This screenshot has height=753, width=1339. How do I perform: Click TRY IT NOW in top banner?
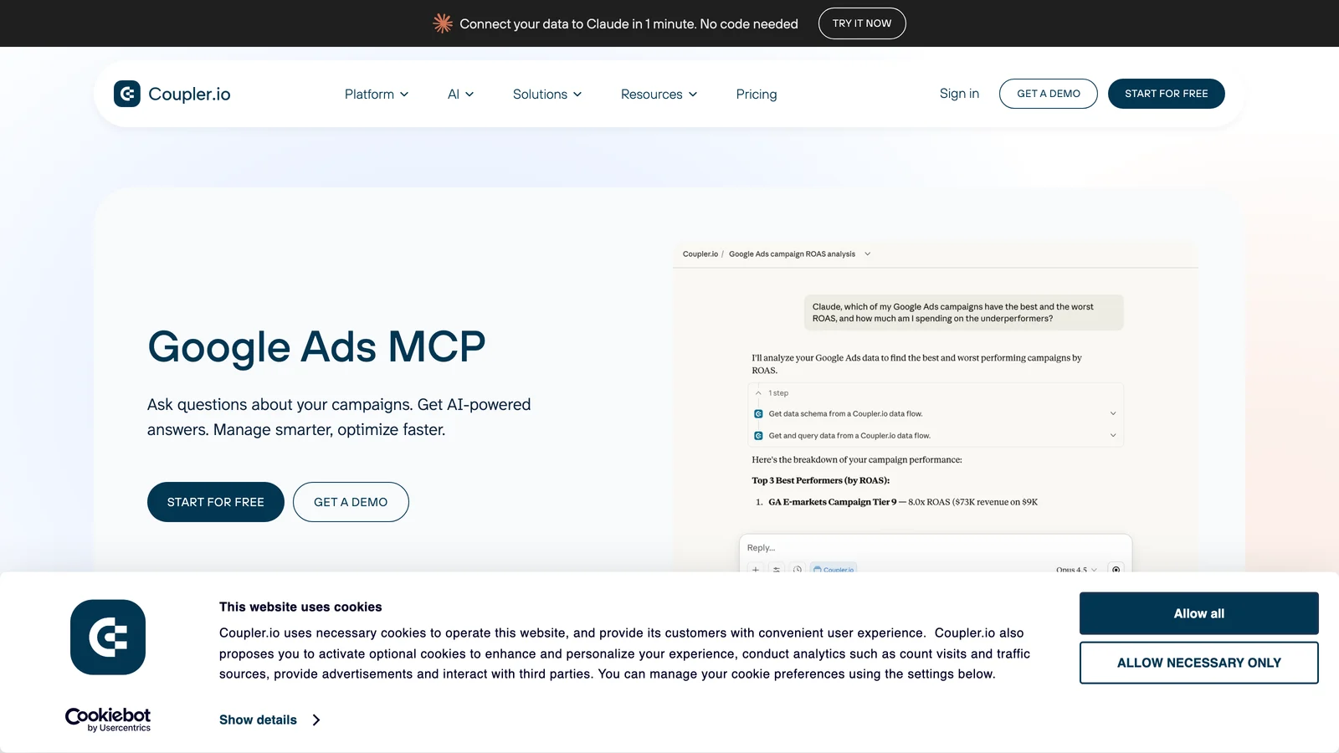(862, 23)
